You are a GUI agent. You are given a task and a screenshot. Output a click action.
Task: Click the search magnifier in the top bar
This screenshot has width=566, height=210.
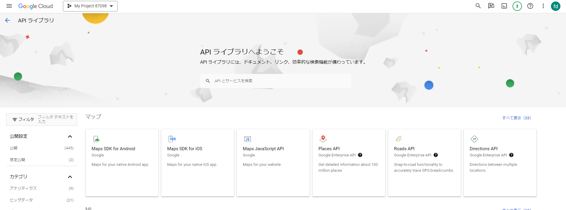point(478,6)
